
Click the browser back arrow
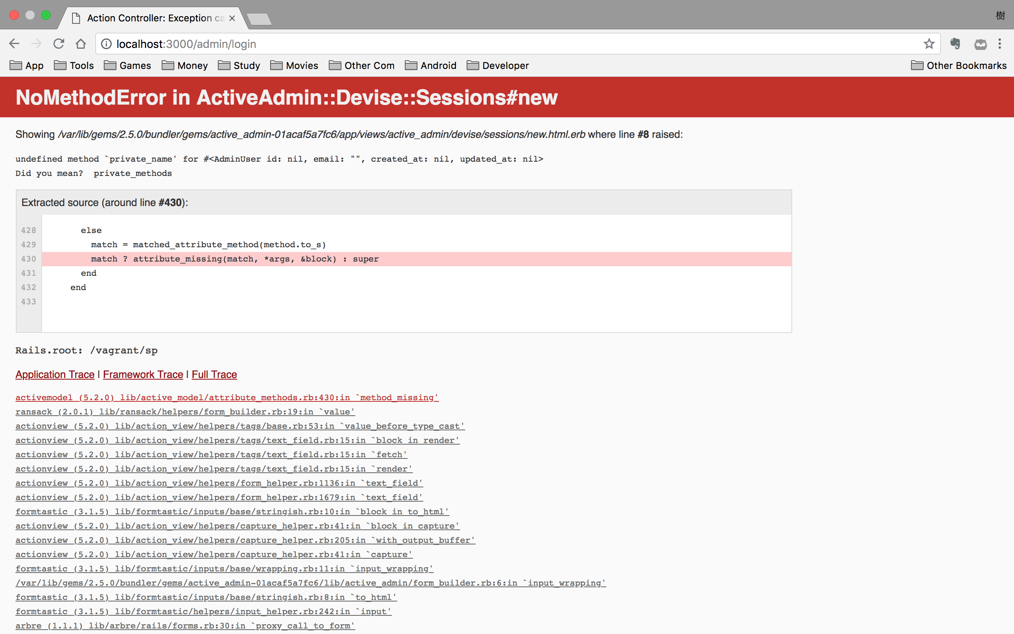[14, 44]
